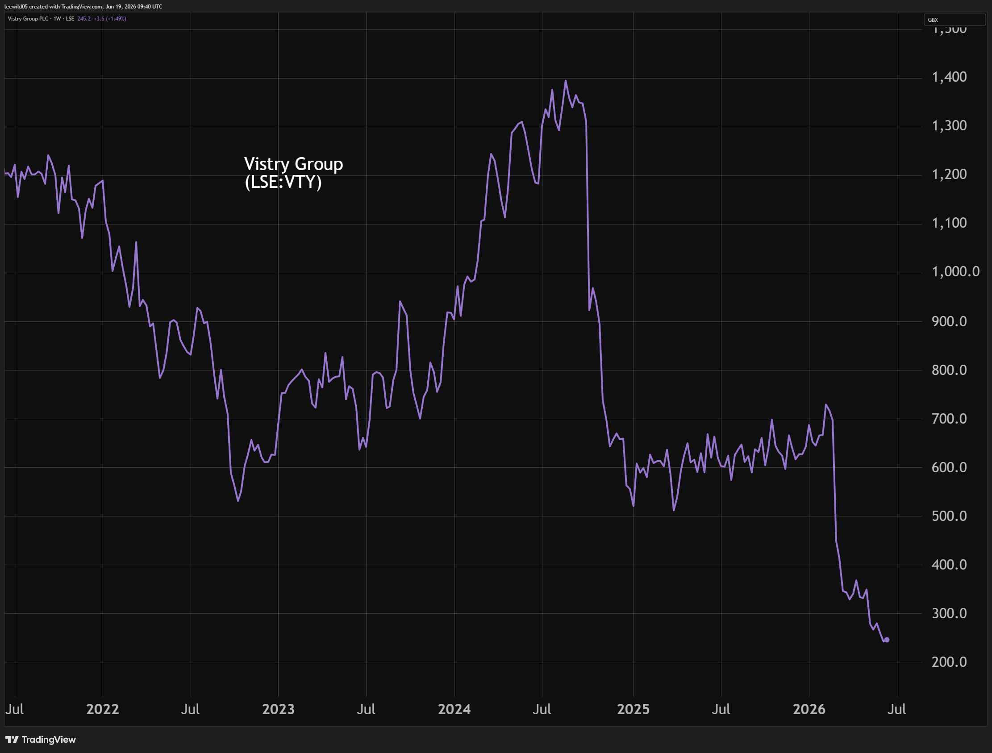Screen dimensions: 992x753
Task: Click the 500.0 price axis label
Action: point(949,516)
